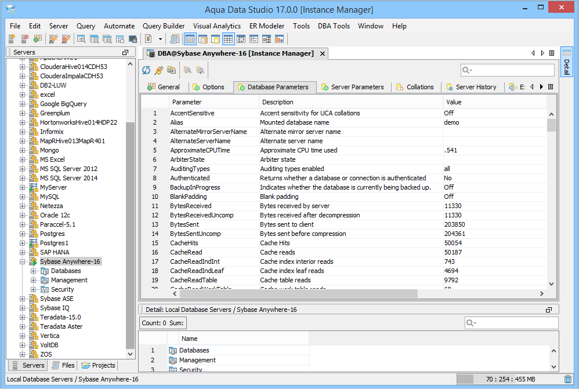
Task: Click the register server icon with yellow plus
Action: pyautogui.click(x=12, y=38)
